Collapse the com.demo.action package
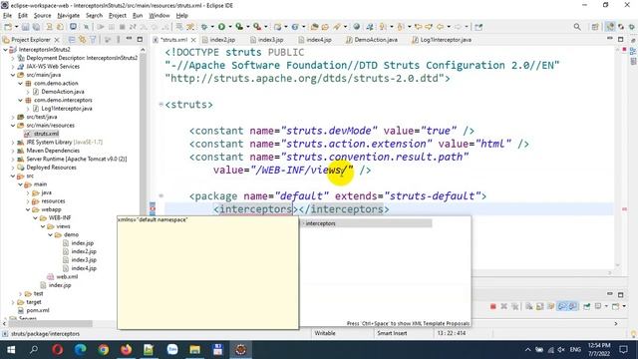Viewport: 638px width, 359px height. pos(20,83)
